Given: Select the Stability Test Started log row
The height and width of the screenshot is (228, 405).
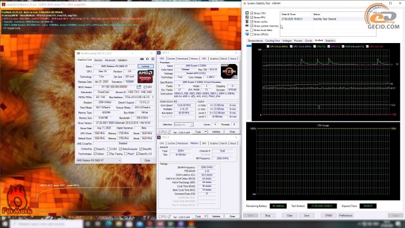Looking at the screenshot, I should coord(328,19).
